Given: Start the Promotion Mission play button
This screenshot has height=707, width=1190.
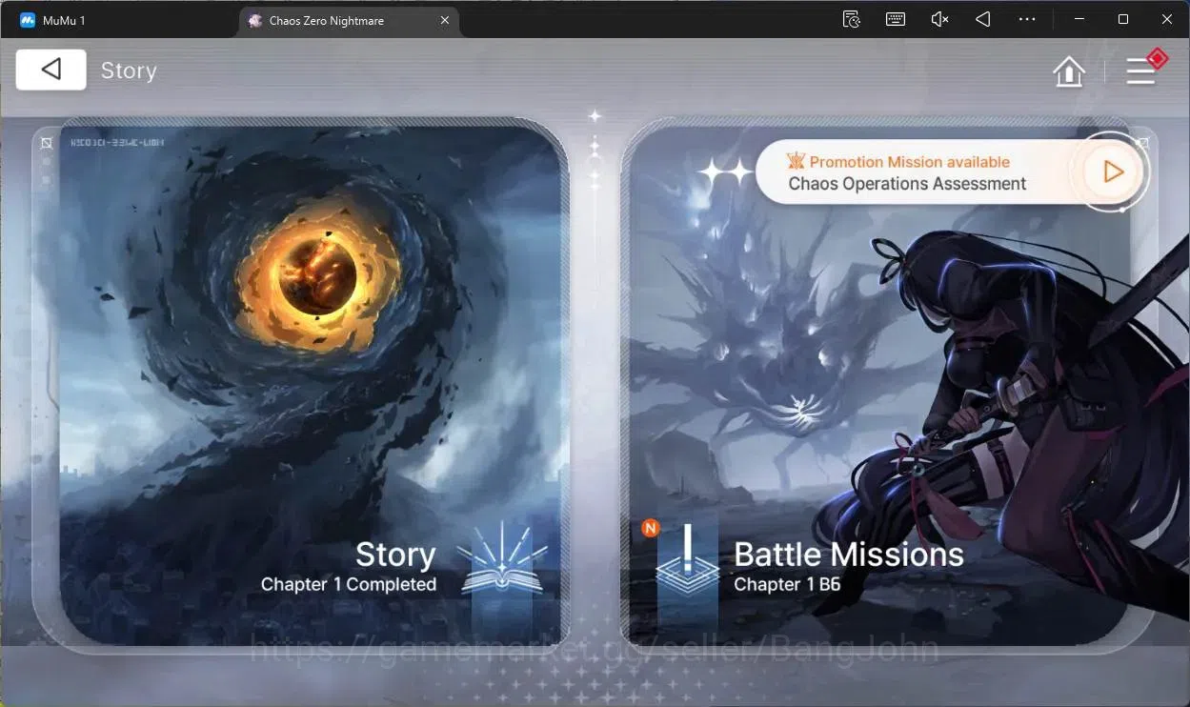Looking at the screenshot, I should tap(1113, 172).
